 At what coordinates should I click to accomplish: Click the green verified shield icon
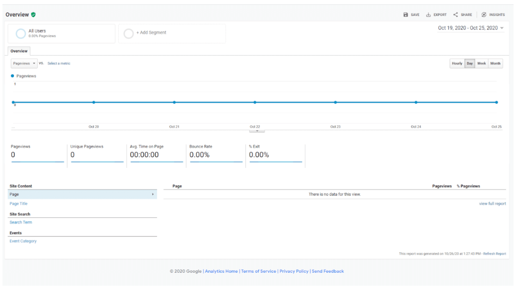click(x=33, y=15)
